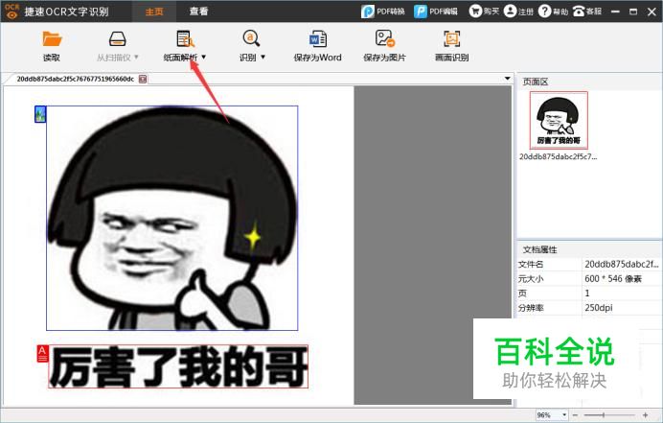The height and width of the screenshot is (423, 663).
Task: Click the 画面识别 screen recognition icon
Action: point(451,39)
